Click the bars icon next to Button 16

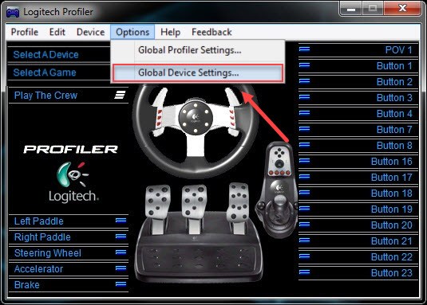304,161
